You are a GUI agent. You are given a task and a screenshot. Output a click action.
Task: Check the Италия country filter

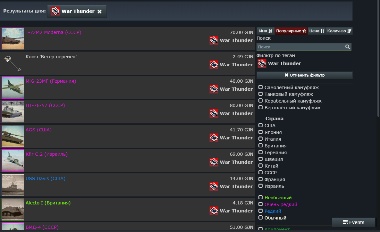260,139
